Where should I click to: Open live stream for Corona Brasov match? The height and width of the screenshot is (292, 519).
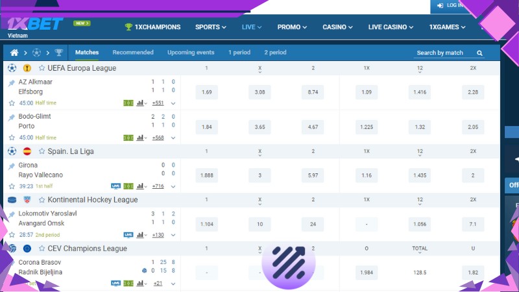pos(116,284)
